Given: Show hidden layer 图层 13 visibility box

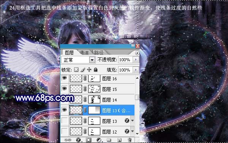Looking at the screenshot, I should click(x=65, y=121).
